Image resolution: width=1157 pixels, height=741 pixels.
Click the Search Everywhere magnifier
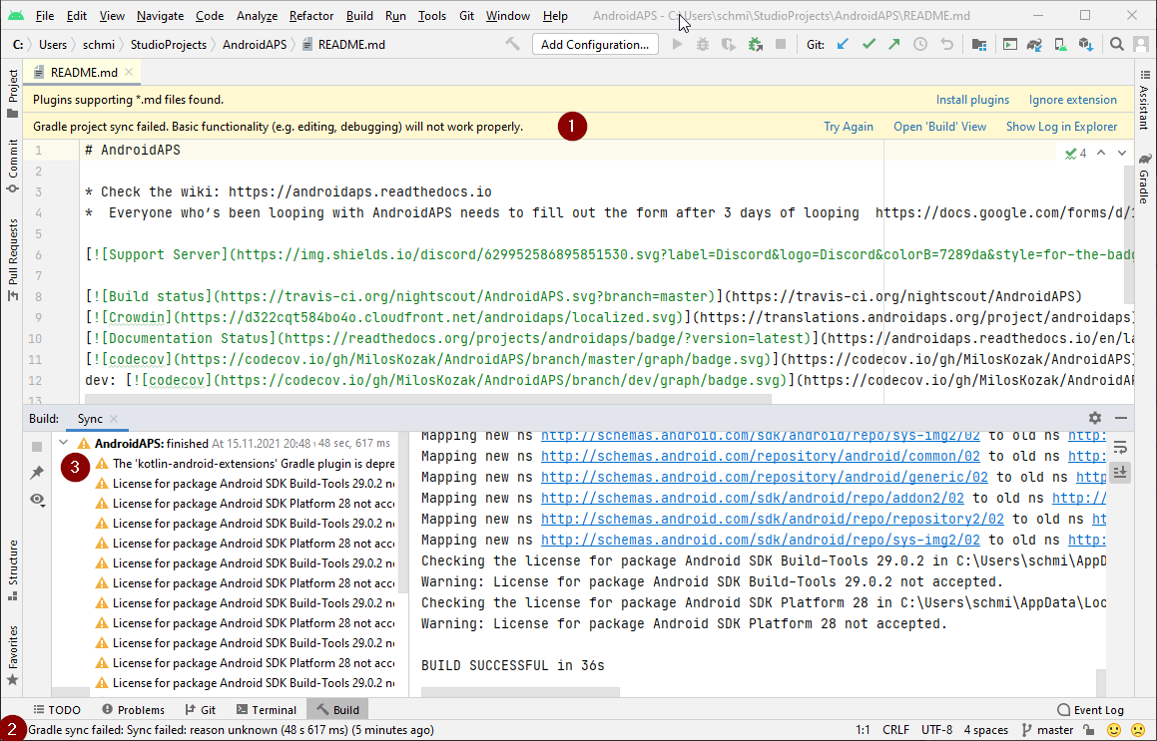[x=1117, y=44]
